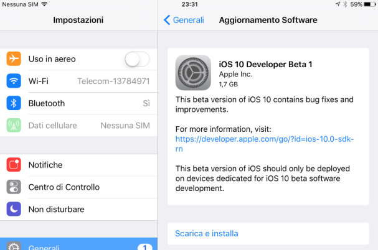Tap the Impostazioni header title
The image size is (378, 250).
(x=78, y=20)
